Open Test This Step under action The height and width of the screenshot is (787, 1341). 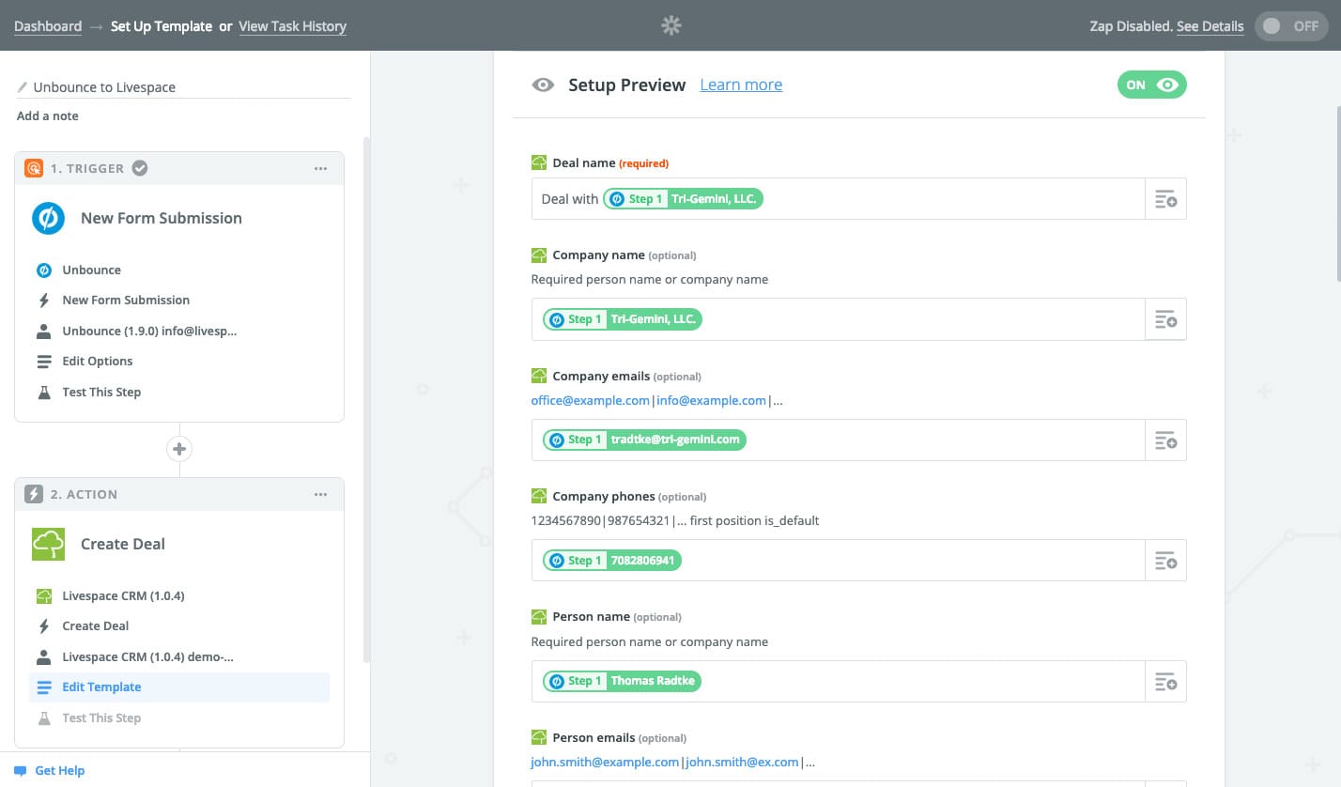(x=179, y=718)
